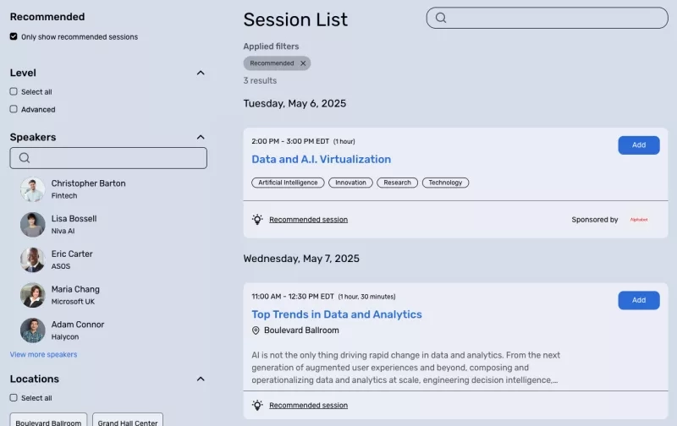Click the 11:00 AM - 12:30 PM EDT time

click(x=293, y=297)
